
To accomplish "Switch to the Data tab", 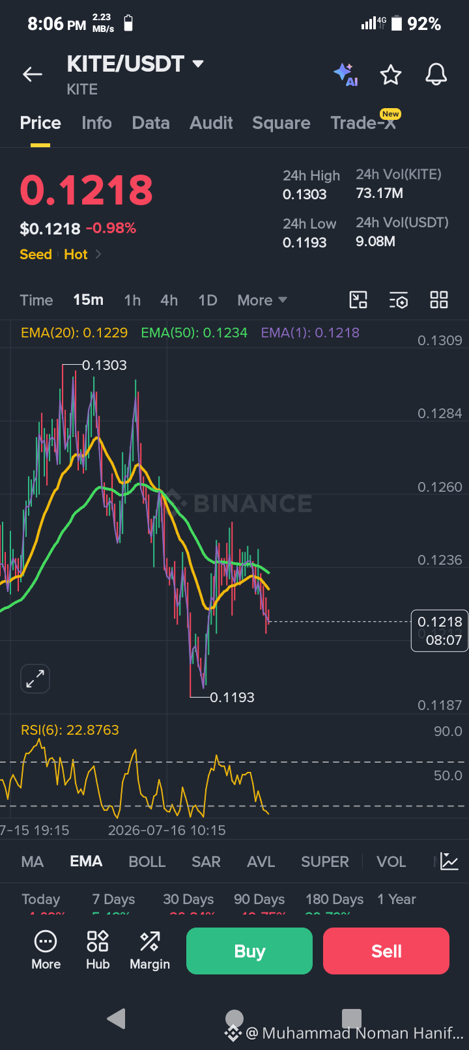I will point(150,123).
